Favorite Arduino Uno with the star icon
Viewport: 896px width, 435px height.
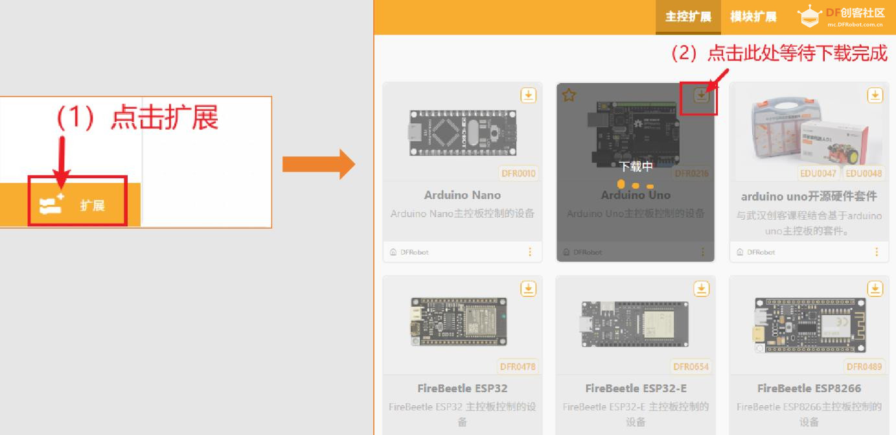pyautogui.click(x=569, y=95)
